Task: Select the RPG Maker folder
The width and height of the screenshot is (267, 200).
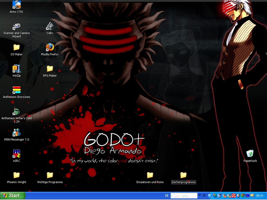Action: [50, 71]
